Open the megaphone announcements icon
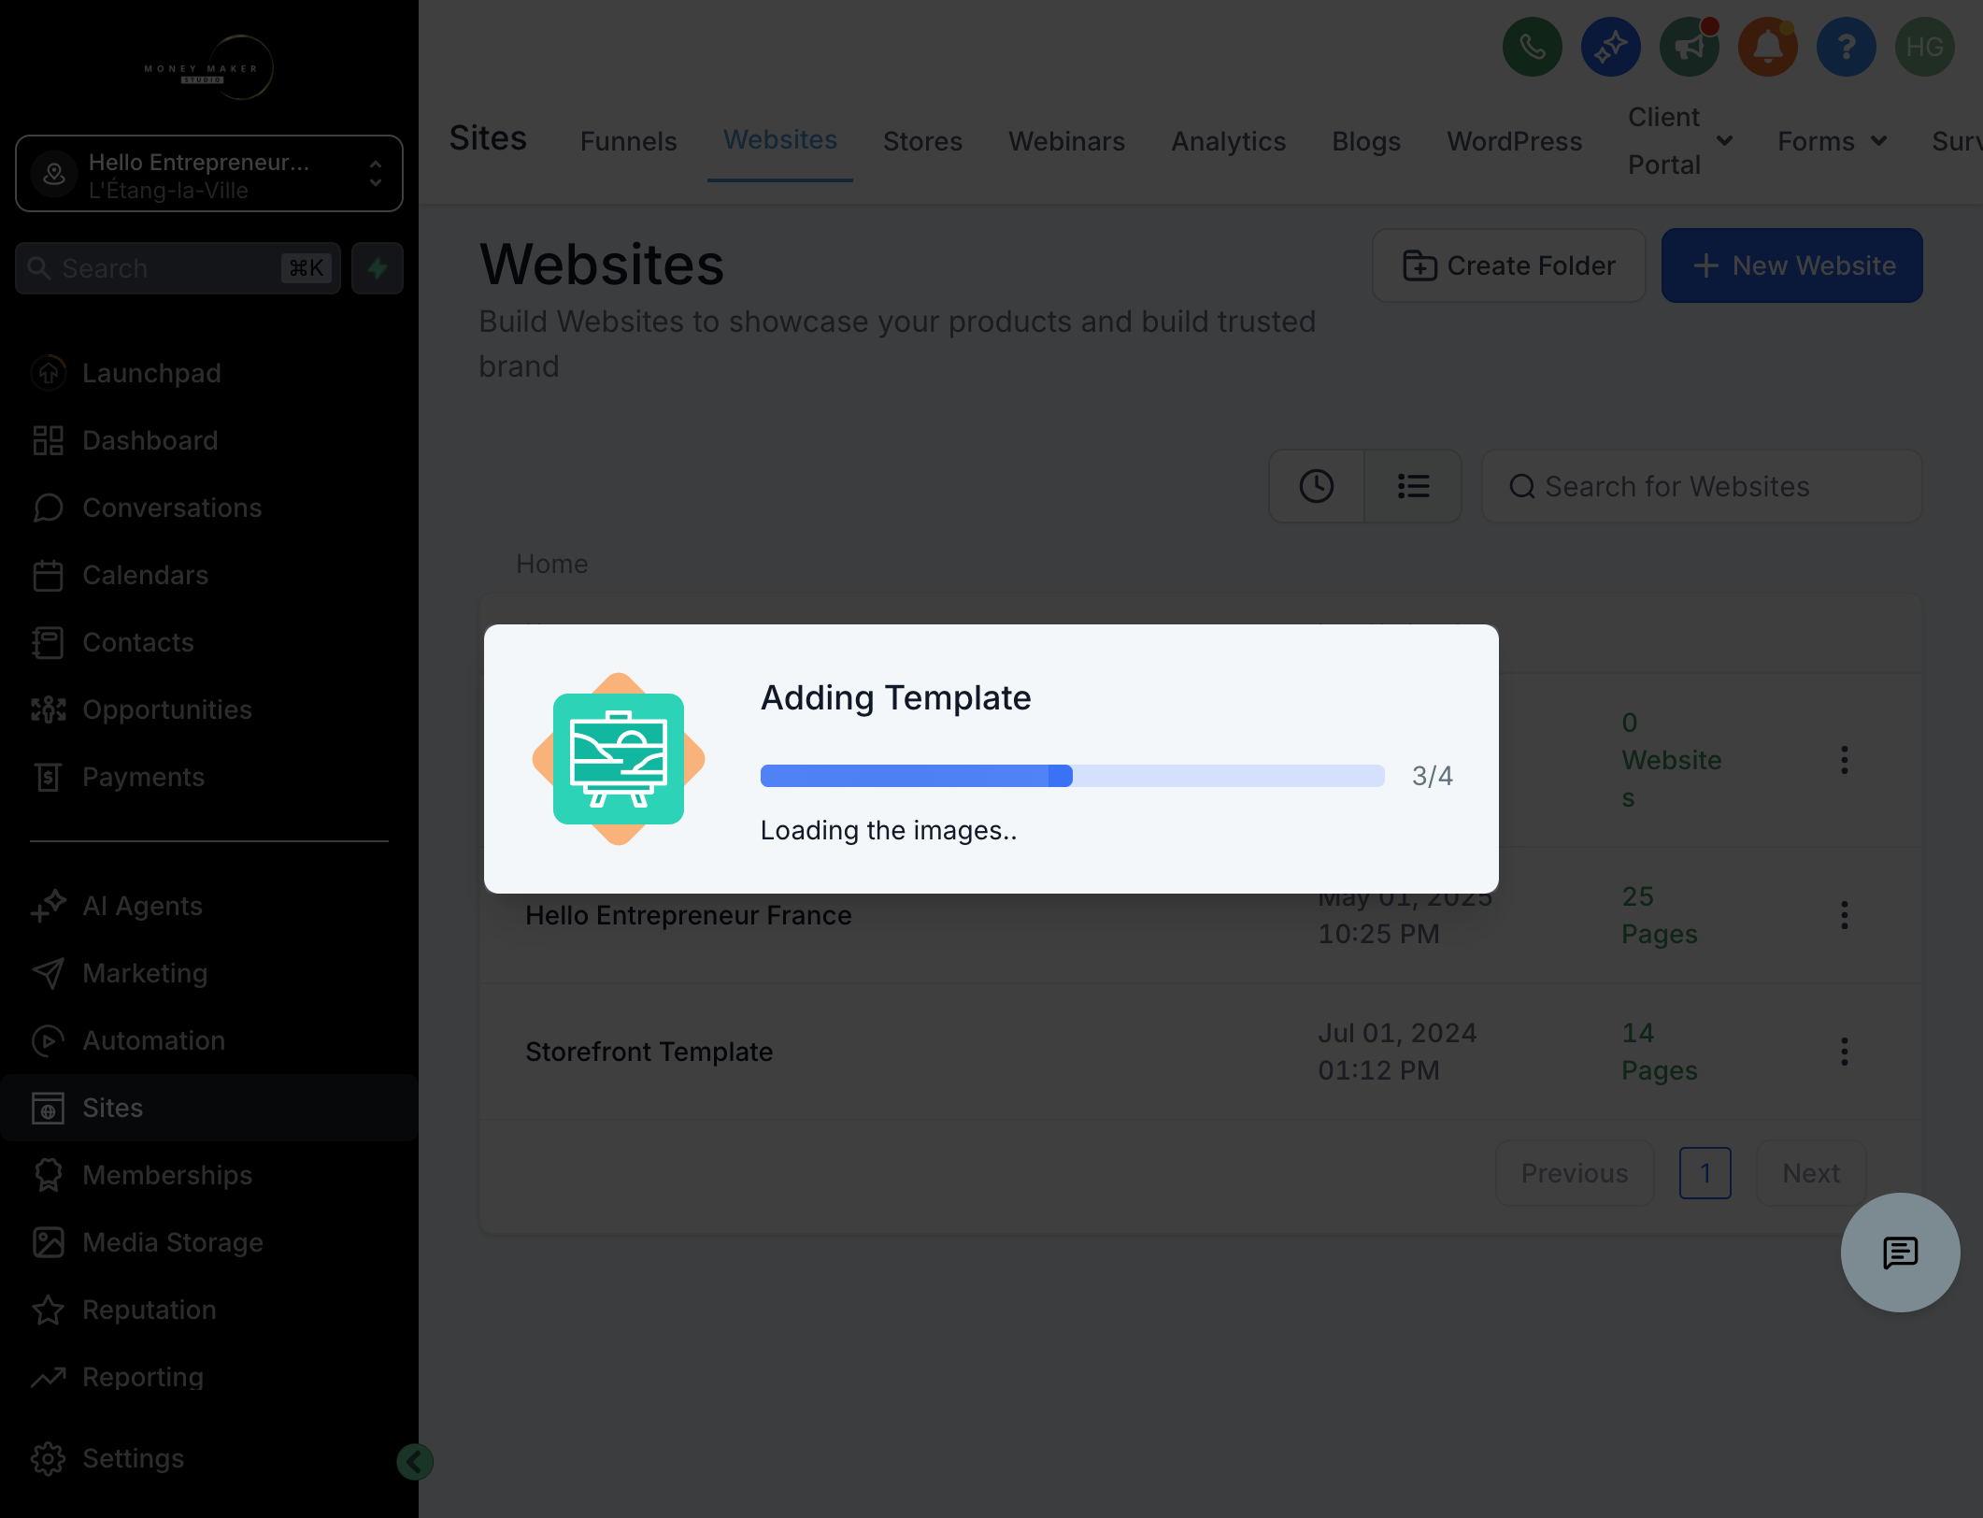The width and height of the screenshot is (1983, 1518). (x=1689, y=47)
